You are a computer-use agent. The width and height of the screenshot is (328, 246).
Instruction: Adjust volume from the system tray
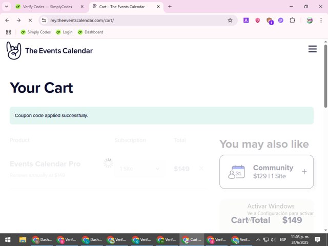tap(273, 239)
